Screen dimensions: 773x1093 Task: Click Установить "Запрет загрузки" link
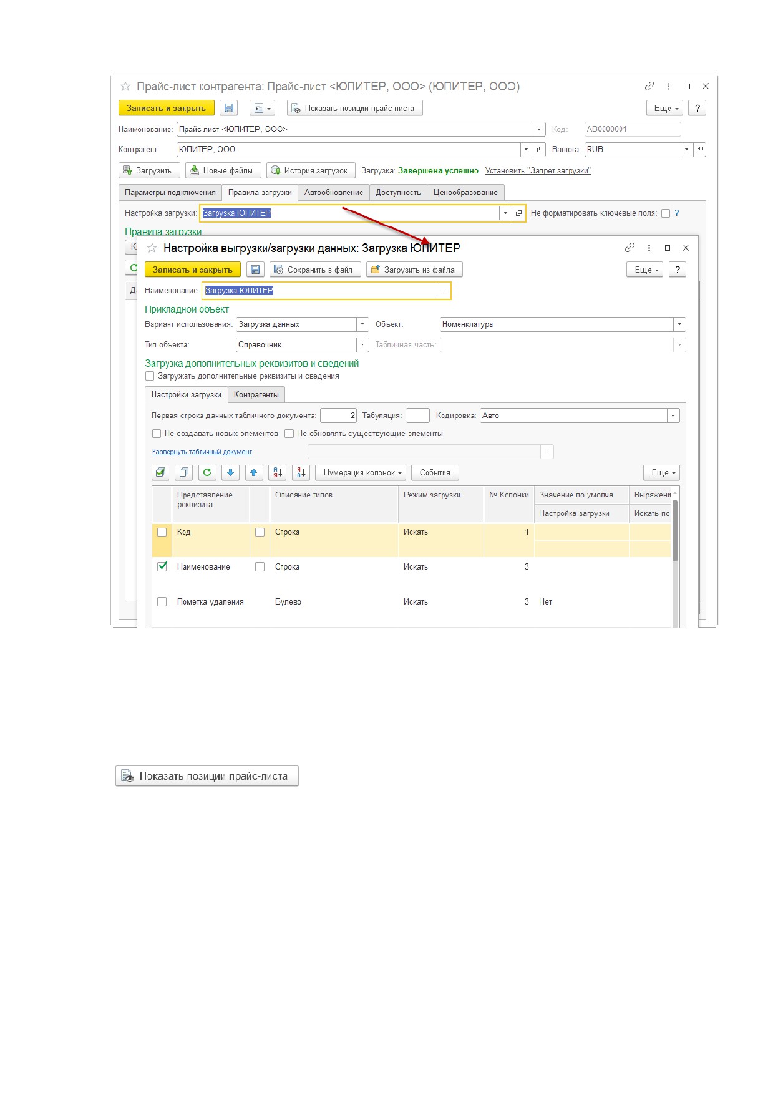(538, 171)
